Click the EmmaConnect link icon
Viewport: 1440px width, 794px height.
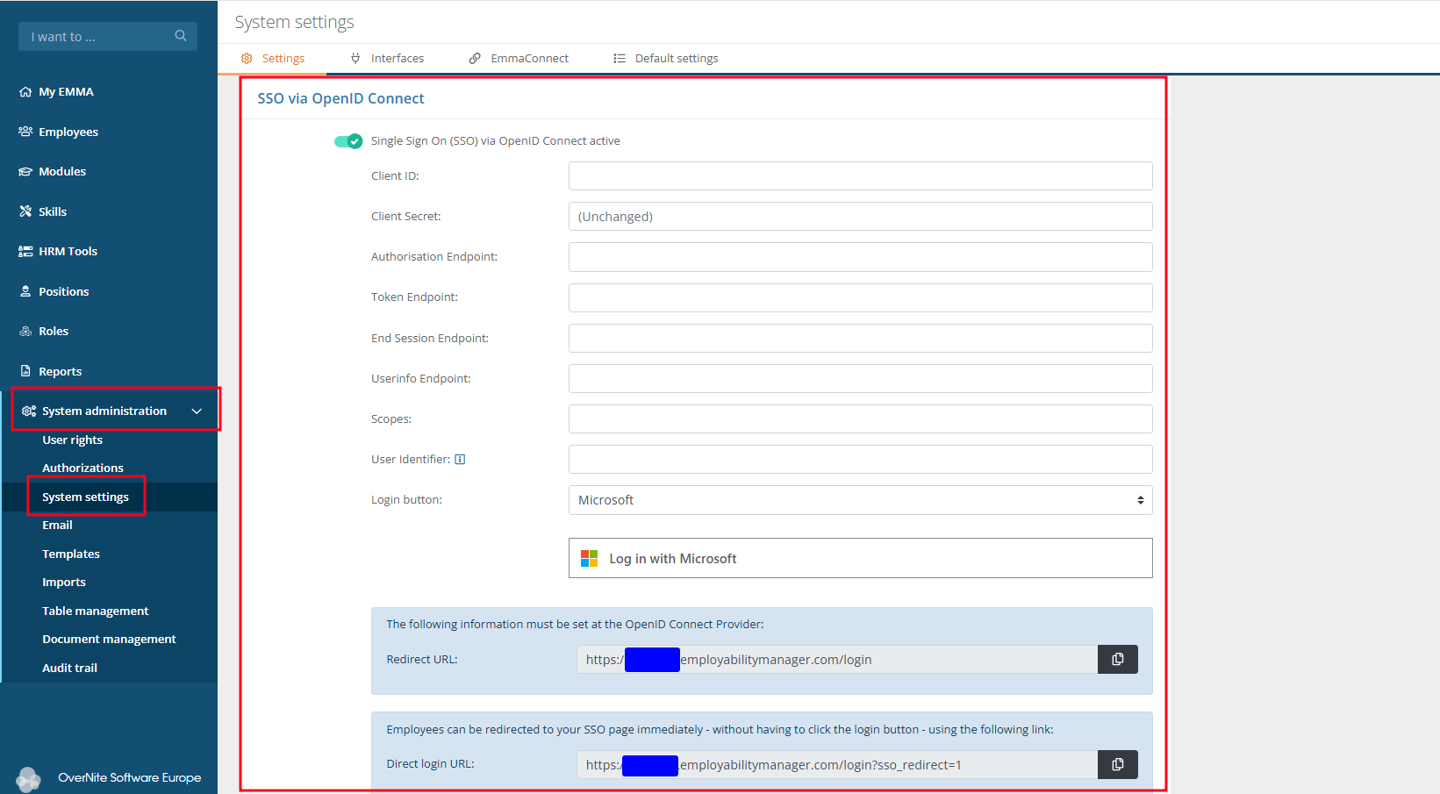(475, 59)
